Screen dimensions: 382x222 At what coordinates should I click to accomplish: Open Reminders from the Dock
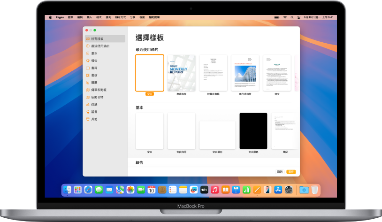pos(173,190)
